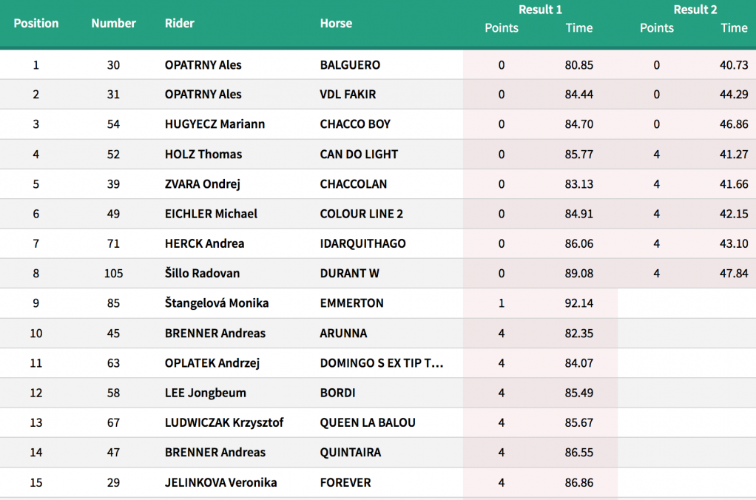Select rider OPATRNY Ales on BALGUERO
756x500 pixels.
click(x=203, y=65)
